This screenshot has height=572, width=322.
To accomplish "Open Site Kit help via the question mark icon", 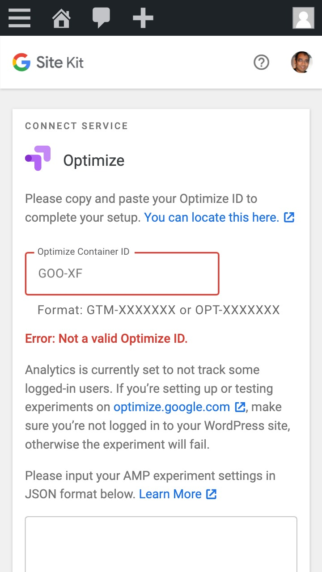I will click(x=261, y=63).
